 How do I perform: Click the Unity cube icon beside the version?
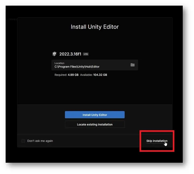point(54,54)
